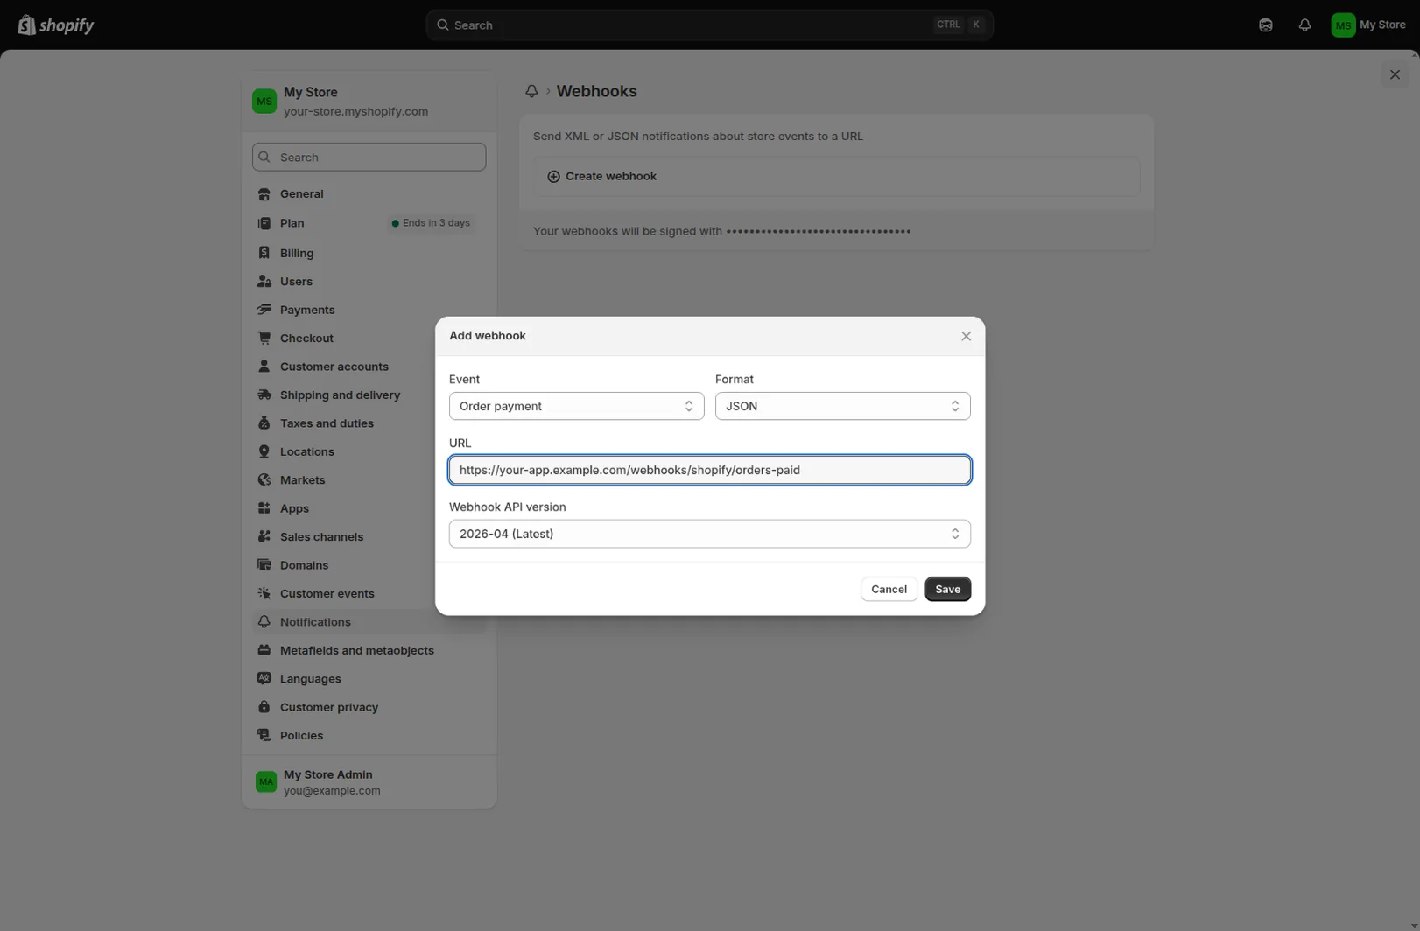This screenshot has width=1420, height=931.
Task: Click the Ends in 3 days plan badge
Action: click(x=431, y=223)
